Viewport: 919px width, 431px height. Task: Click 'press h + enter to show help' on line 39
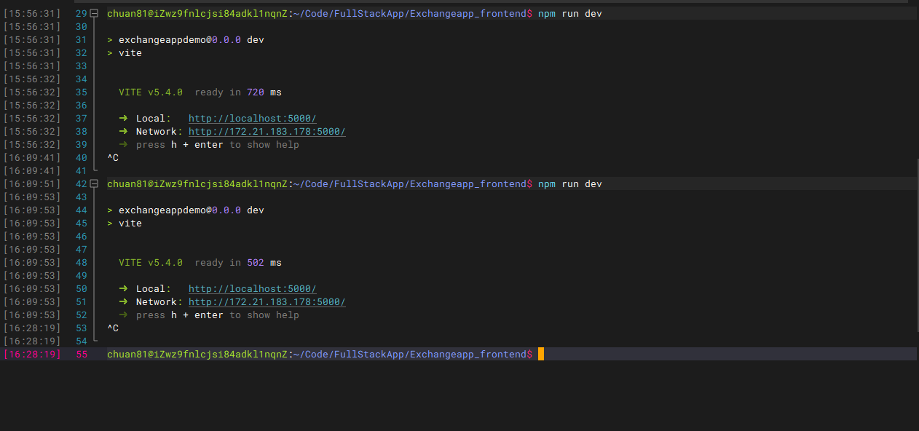pos(218,145)
